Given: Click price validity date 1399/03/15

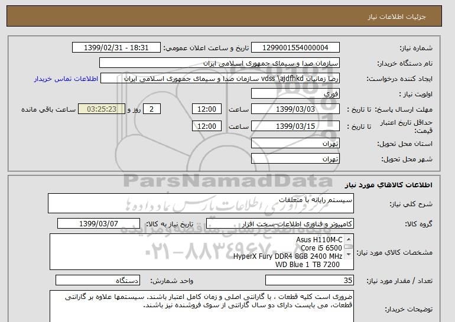Looking at the screenshot, I should click(x=295, y=126).
